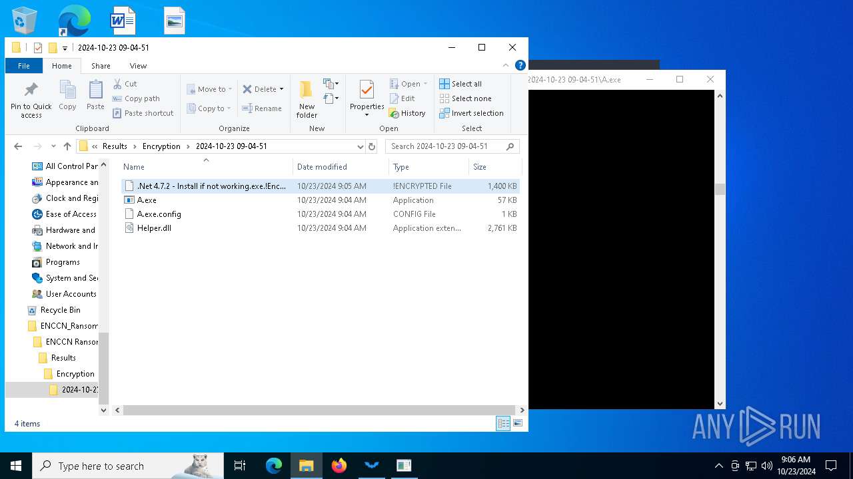Open the Windows Start menu
The height and width of the screenshot is (479, 853).
16,466
